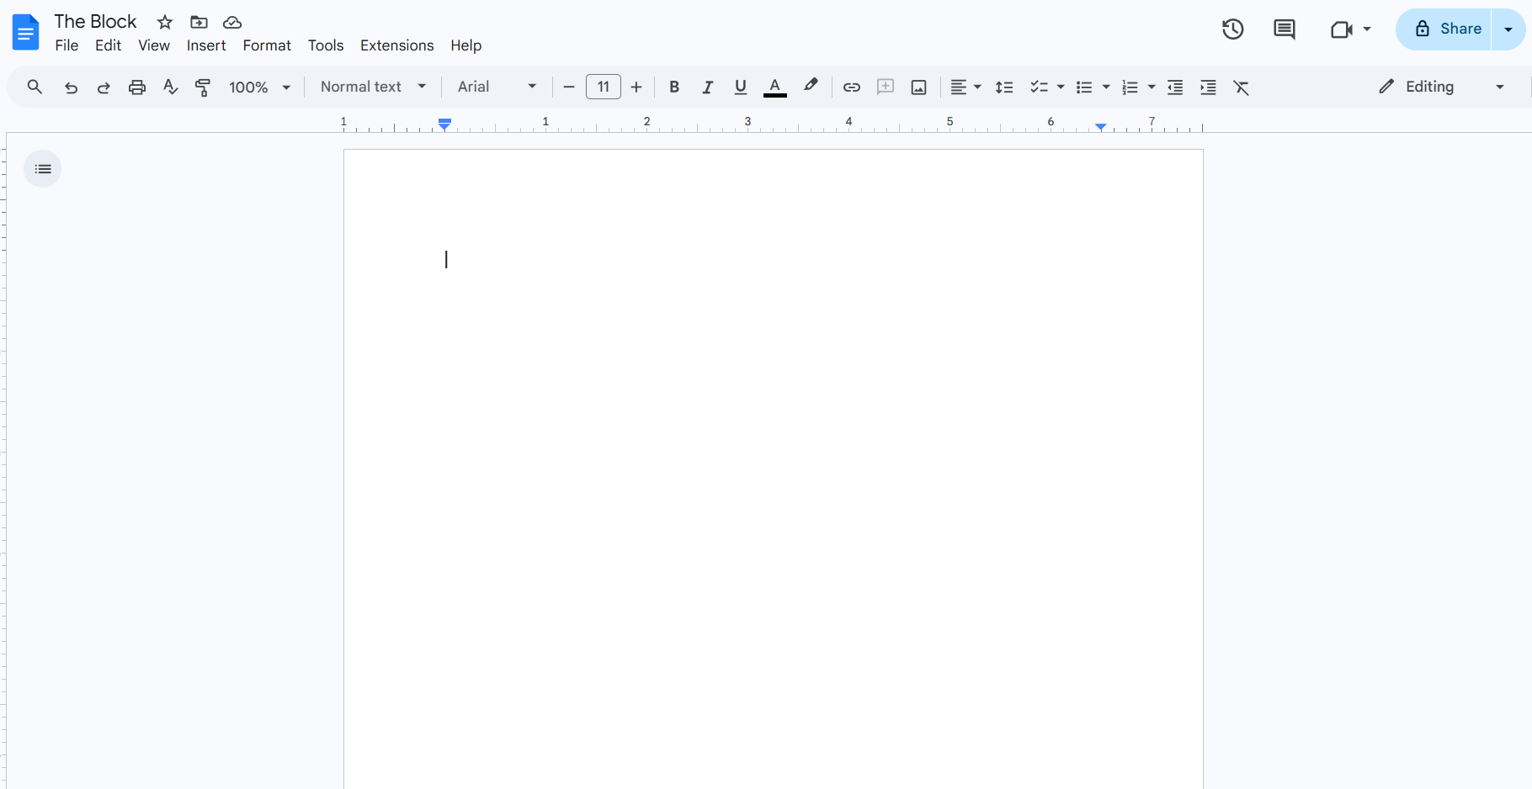Open version history clock icon
The image size is (1532, 789).
click(1233, 29)
